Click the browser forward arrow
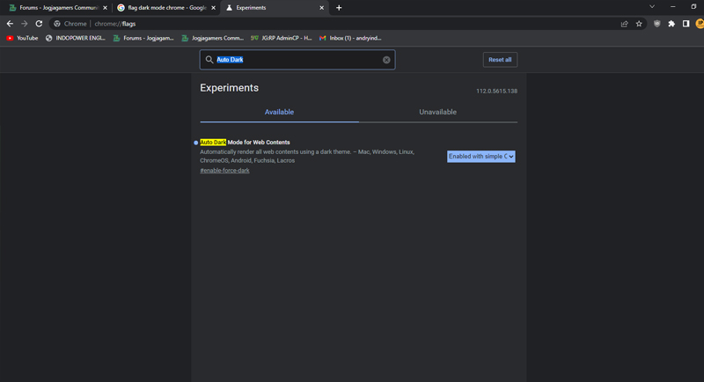 tap(25, 24)
